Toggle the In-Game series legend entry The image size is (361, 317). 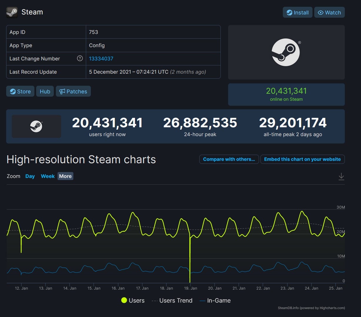(215, 301)
